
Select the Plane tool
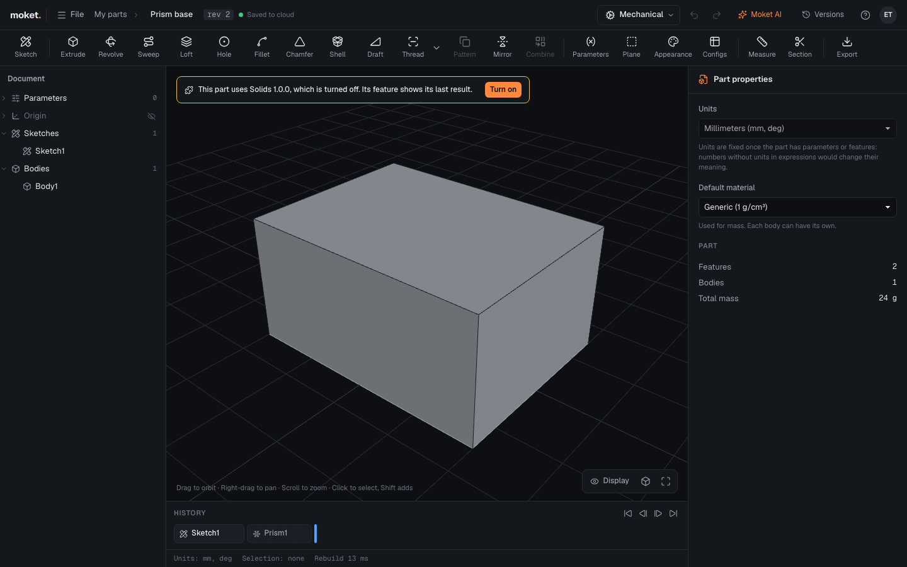(632, 47)
